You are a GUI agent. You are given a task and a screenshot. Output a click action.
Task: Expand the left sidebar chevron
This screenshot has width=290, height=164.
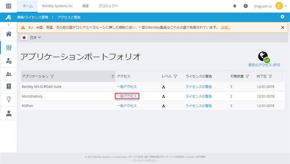tap(8, 25)
